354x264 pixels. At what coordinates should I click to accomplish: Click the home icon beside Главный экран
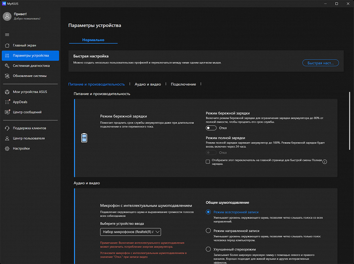(7, 45)
